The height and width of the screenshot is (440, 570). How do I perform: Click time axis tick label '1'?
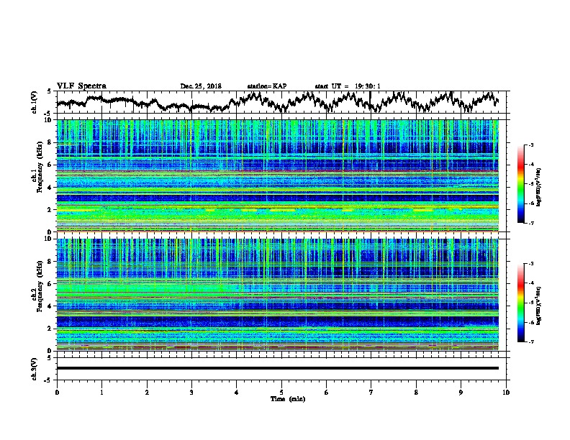[101, 393]
